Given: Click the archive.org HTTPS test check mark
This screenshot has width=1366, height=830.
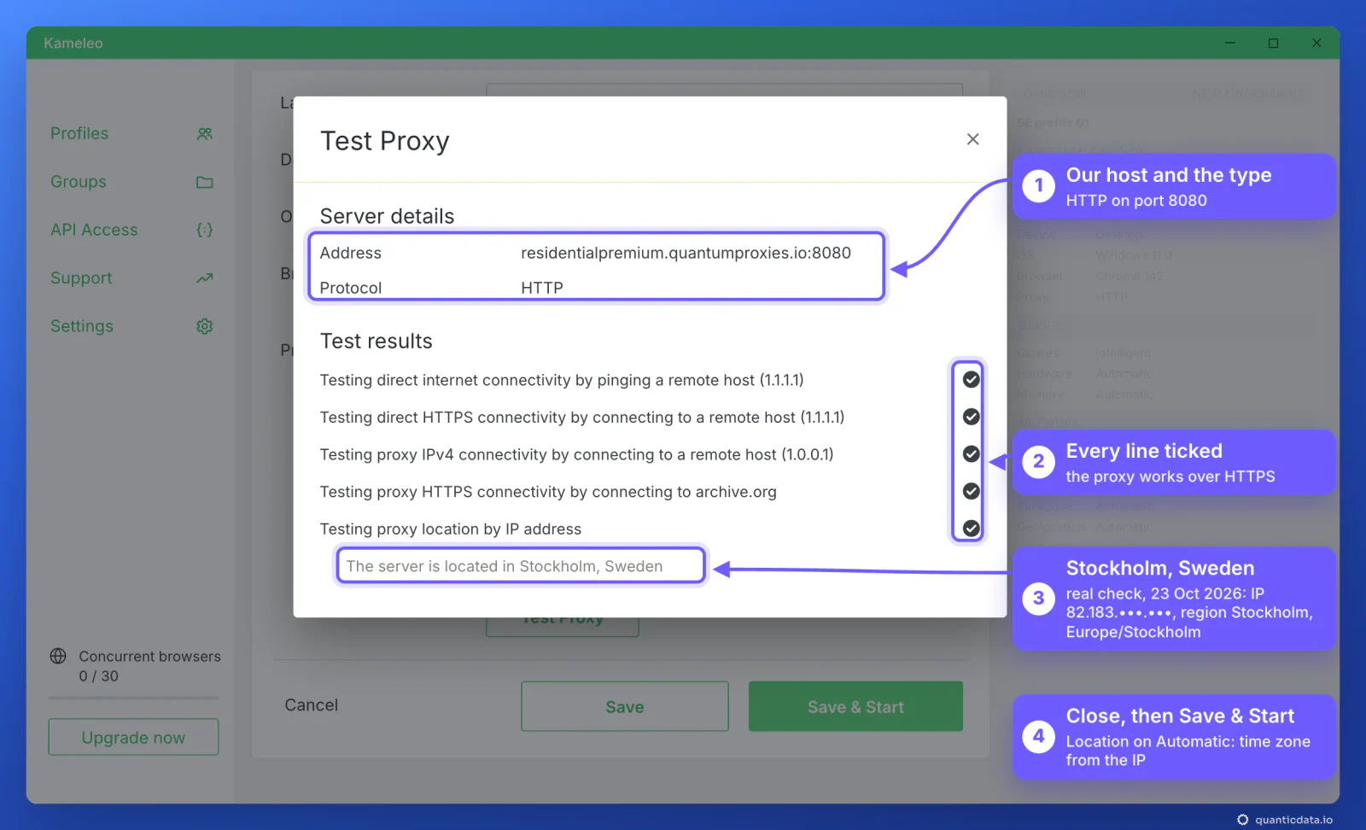Looking at the screenshot, I should pyautogui.click(x=971, y=491).
